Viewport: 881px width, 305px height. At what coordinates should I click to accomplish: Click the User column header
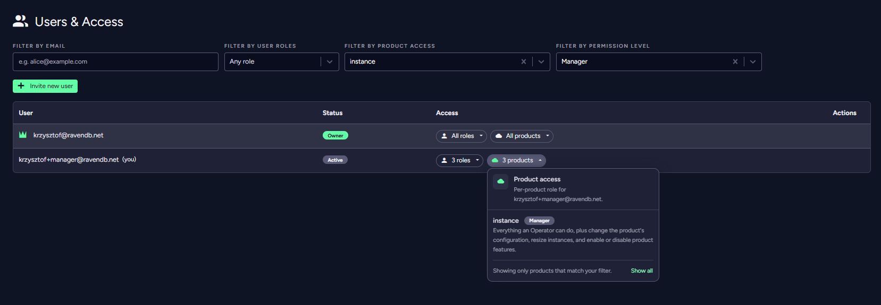26,113
